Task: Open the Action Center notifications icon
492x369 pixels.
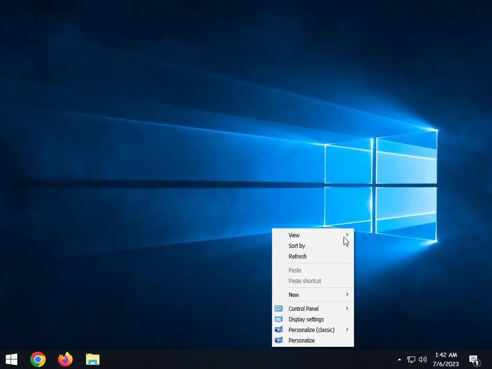Action: pyautogui.click(x=474, y=360)
